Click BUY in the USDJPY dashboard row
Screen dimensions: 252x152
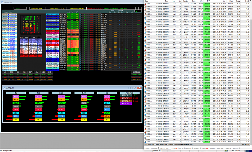(x=85, y=70)
